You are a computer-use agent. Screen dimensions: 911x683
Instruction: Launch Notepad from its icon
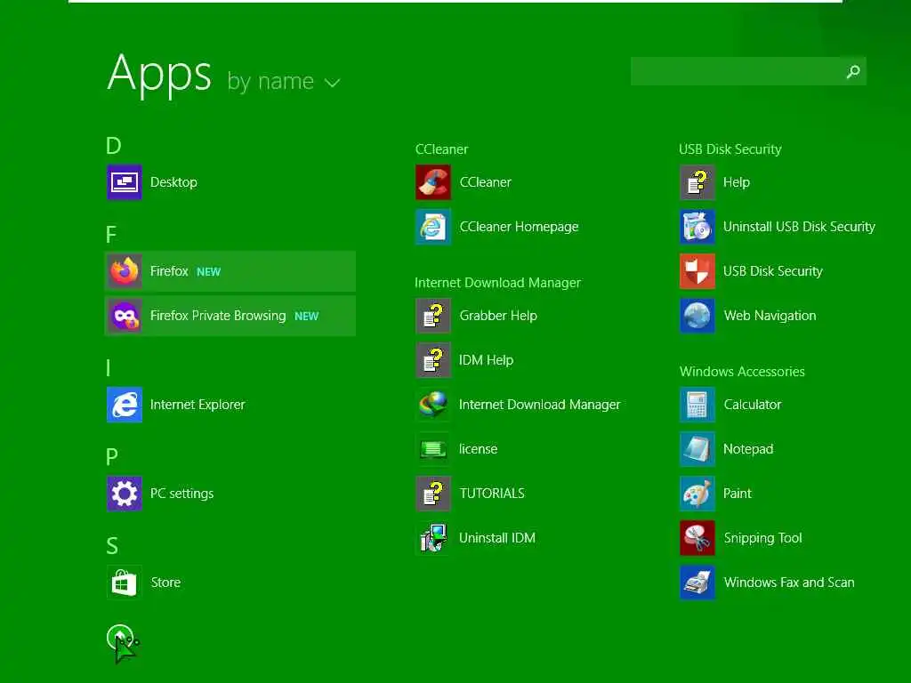click(x=697, y=449)
